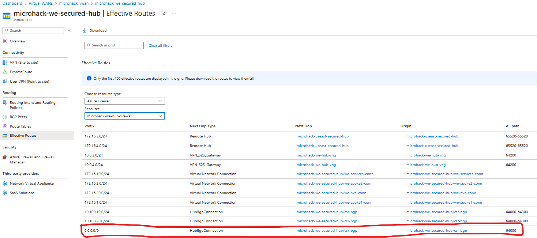
Task: Select Remote Hub type for 172.16.3.0/24
Action: [x=200, y=136]
